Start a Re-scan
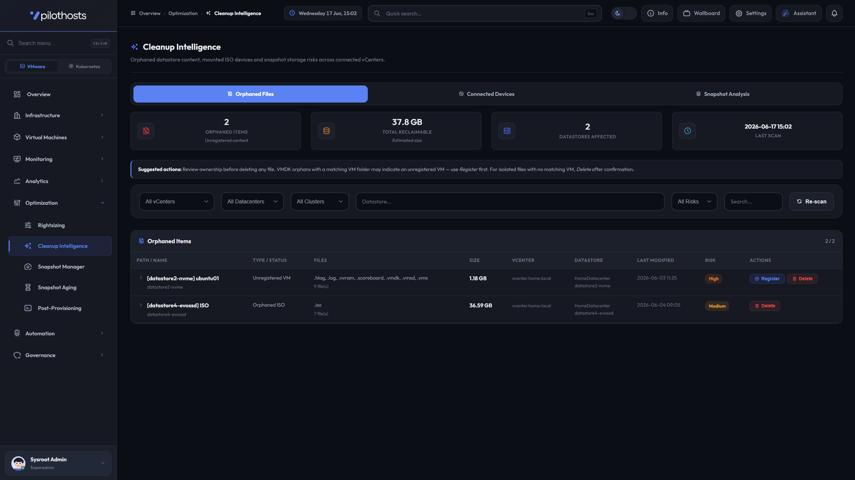This screenshot has width=855, height=480. point(812,201)
